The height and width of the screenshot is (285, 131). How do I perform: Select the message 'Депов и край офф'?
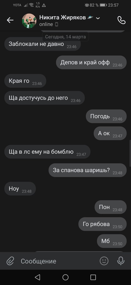[x=91, y=62]
